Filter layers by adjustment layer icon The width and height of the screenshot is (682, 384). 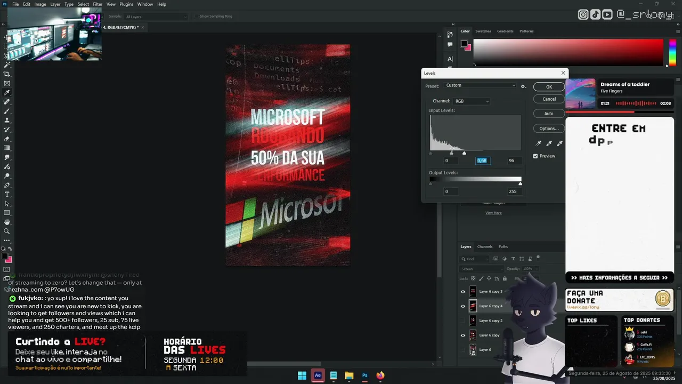pos(504,259)
